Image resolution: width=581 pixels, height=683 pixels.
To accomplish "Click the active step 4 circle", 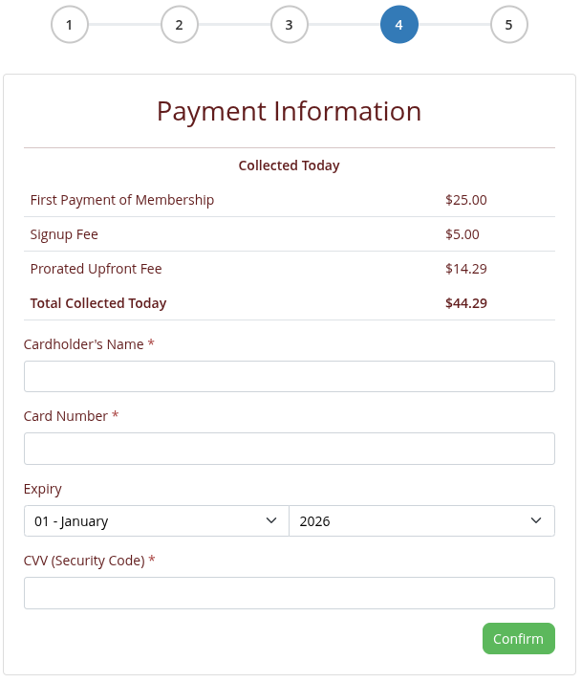I will (399, 25).
